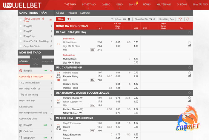This screenshot has width=209, height=140.
Task: Favorite the USL Championship league star
Action: [x=189, y=67]
